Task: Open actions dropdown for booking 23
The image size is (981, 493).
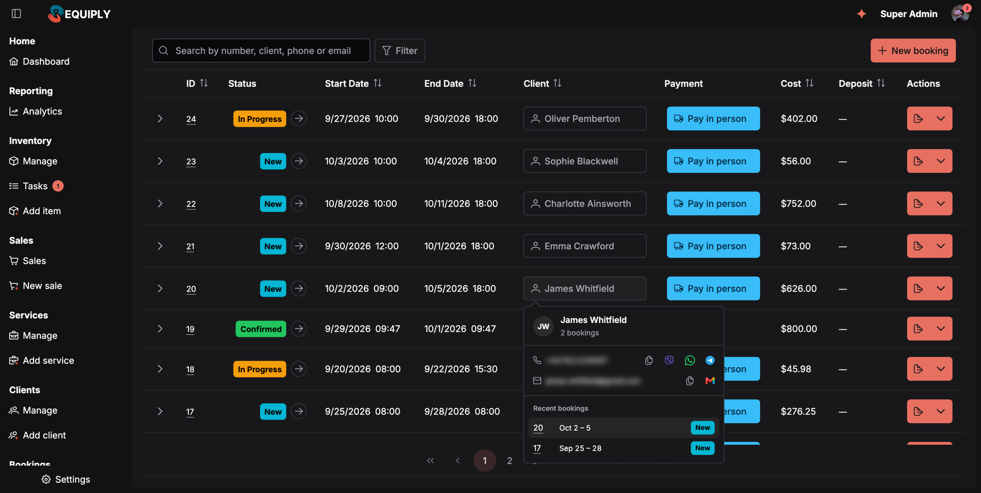Action: [x=941, y=161]
